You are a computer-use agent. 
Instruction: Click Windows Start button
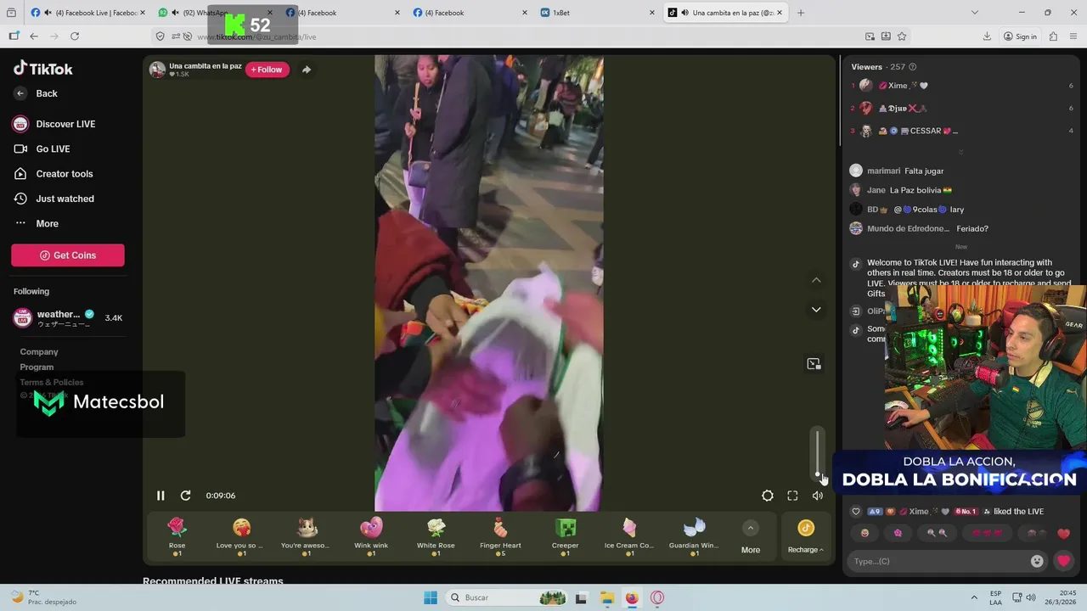[431, 597]
